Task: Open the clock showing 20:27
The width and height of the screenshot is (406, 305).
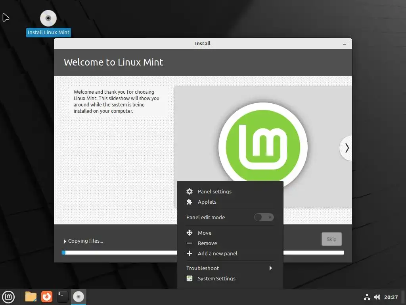Action: [391, 297]
